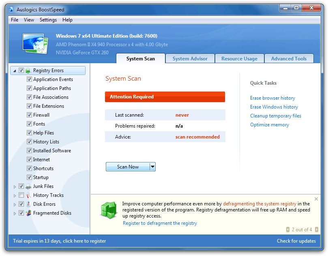The width and height of the screenshot is (328, 256).
Task: Open the File menu
Action: coord(15,20)
